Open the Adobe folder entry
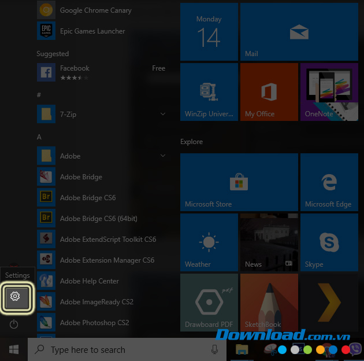Image resolution: width=364 pixels, height=361 pixels. 101,156
